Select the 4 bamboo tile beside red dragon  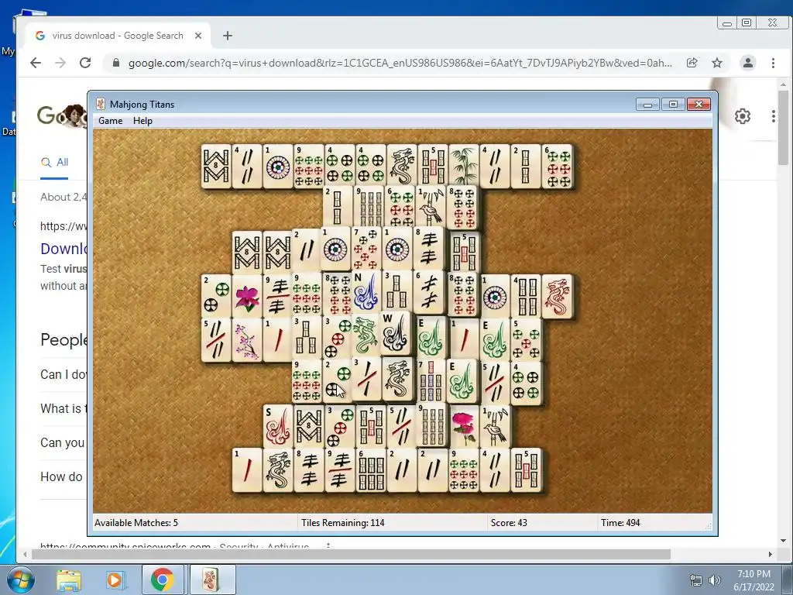pyautogui.click(x=526, y=297)
